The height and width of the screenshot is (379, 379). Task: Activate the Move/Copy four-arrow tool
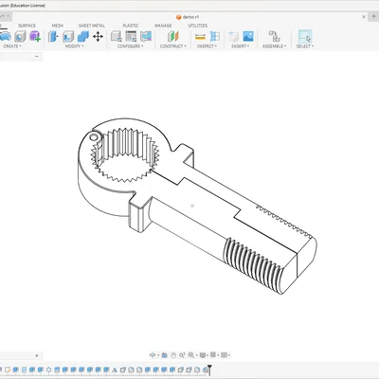coord(98,37)
